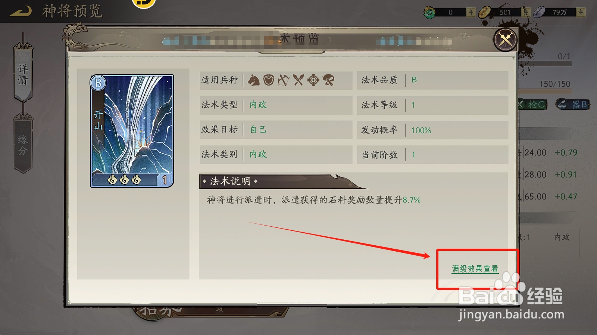The width and height of the screenshot is (597, 335).
Task: Open the 满级效果查看 link
Action: (475, 269)
